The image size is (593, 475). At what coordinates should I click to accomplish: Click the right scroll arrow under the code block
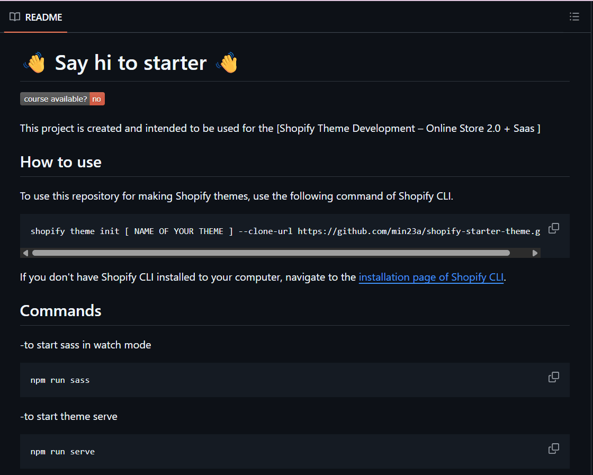coord(535,253)
